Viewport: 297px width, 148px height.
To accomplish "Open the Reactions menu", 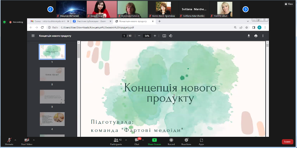I will pyautogui.click(x=186, y=141).
